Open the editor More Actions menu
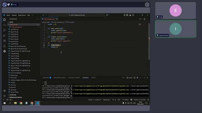The image size is (202, 113). tap(147, 19)
